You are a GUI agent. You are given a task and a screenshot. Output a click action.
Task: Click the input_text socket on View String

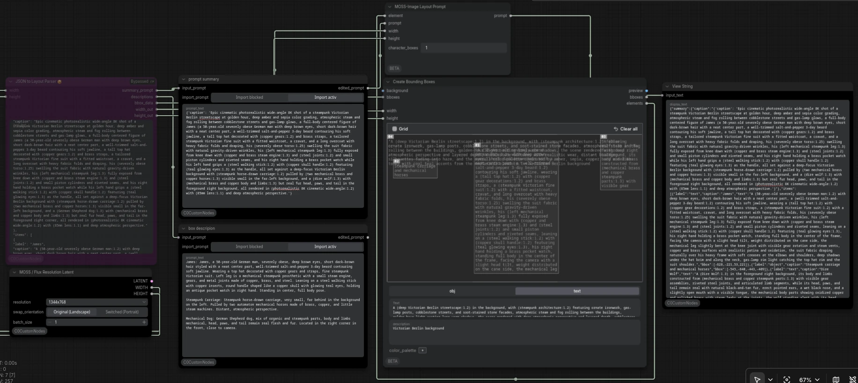tap(662, 95)
